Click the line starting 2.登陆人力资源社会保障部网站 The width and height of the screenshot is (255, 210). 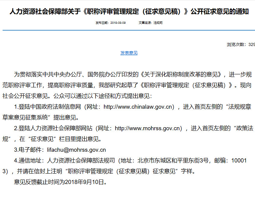coord(134,128)
